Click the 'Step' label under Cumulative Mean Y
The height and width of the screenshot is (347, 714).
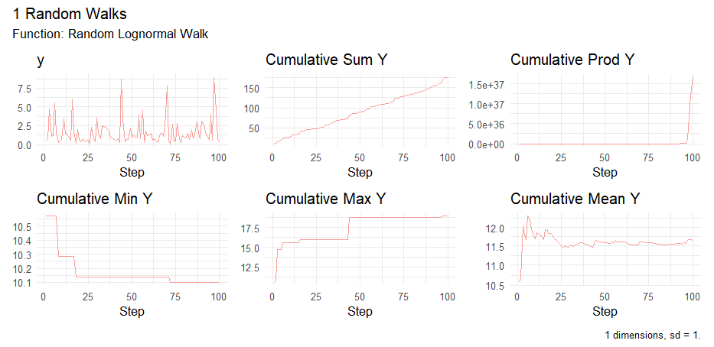[605, 311]
